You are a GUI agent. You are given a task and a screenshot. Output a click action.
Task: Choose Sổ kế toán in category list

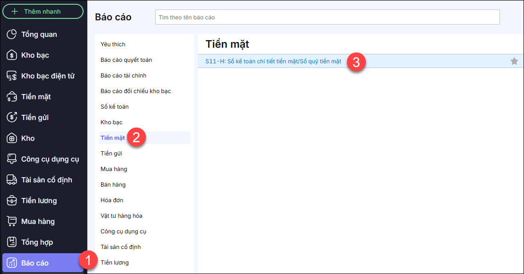(x=115, y=107)
